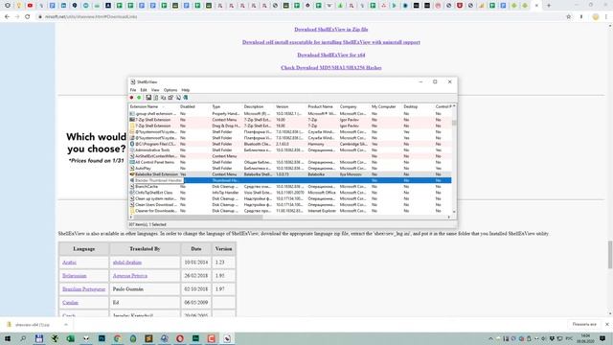The height and width of the screenshot is (345, 613).
Task: Click the Belarussian translator's name link
Action: click(130, 276)
